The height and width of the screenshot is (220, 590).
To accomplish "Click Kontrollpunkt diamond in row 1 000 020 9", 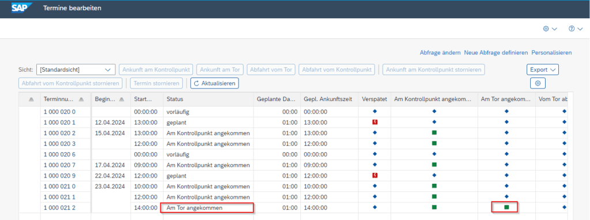I will point(434,175).
